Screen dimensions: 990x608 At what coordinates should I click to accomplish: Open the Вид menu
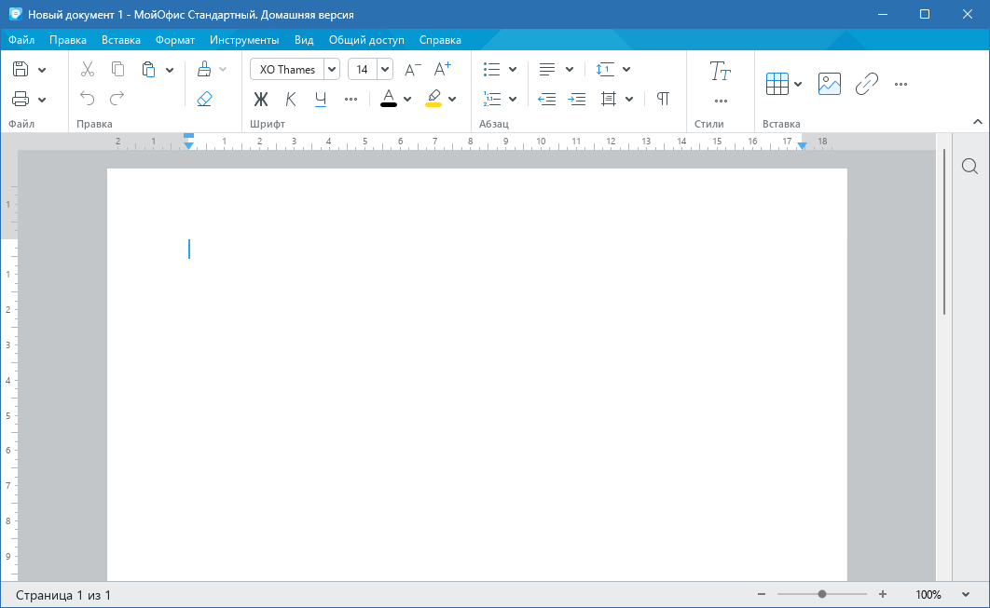(x=304, y=40)
